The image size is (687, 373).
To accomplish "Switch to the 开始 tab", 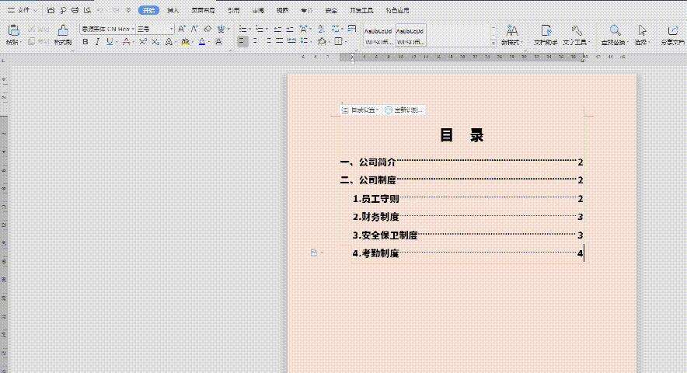I will click(x=148, y=10).
